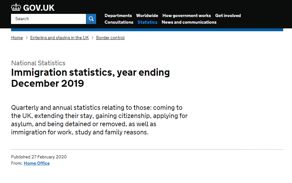This screenshot has width=292, height=183.
Task: Click the Published 27 February 2020 text
Action: 39,157
